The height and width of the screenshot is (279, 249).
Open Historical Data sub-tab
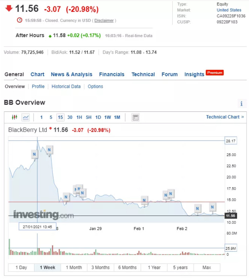(x=66, y=86)
